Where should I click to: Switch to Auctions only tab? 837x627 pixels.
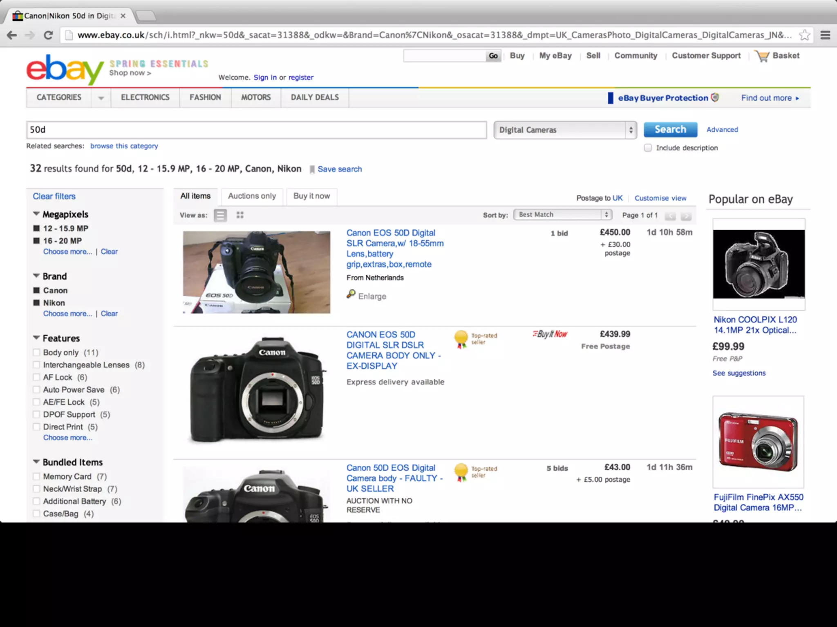point(252,196)
